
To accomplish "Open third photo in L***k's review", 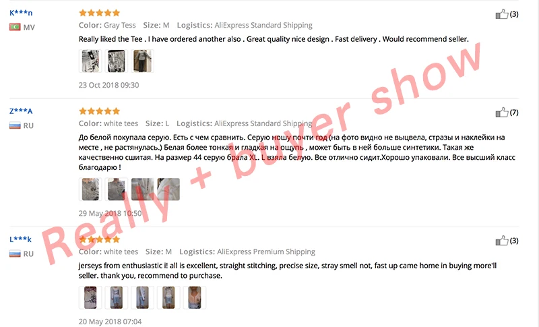I will pos(143,297).
